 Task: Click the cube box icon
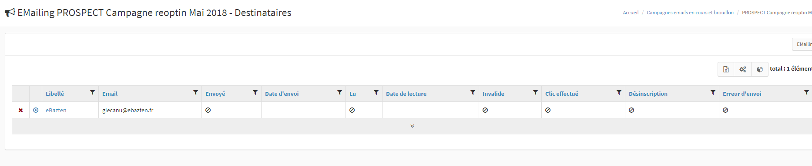coord(760,69)
